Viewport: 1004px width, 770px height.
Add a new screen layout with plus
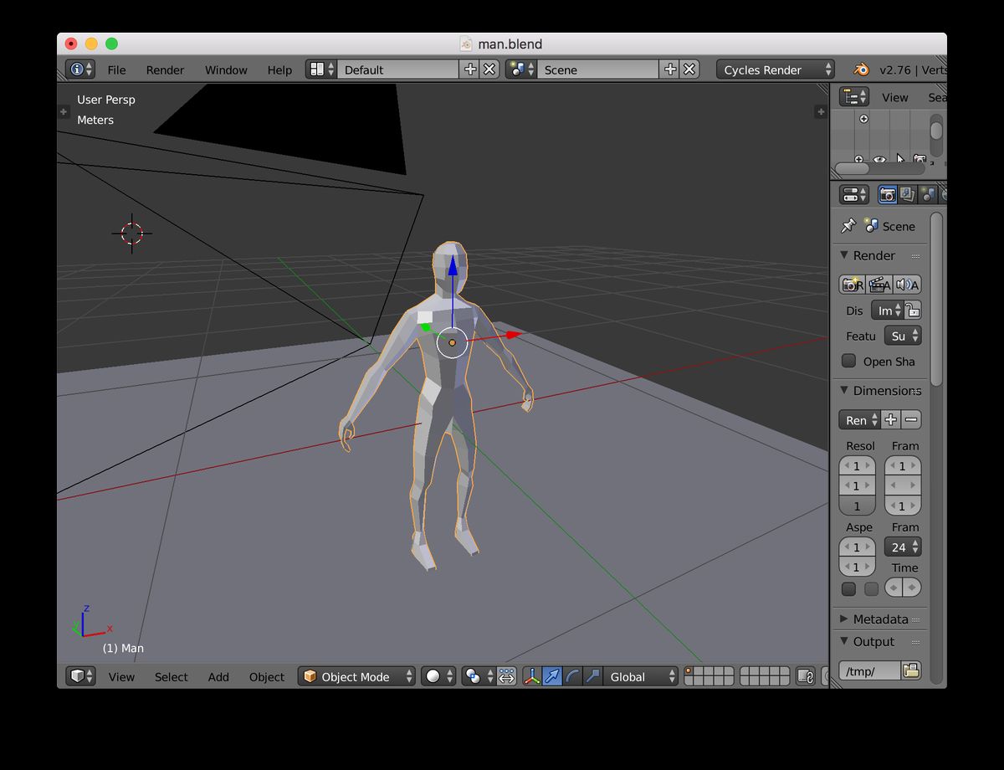click(x=470, y=69)
